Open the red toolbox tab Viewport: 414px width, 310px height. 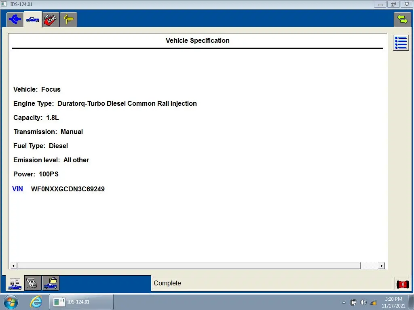51,19
